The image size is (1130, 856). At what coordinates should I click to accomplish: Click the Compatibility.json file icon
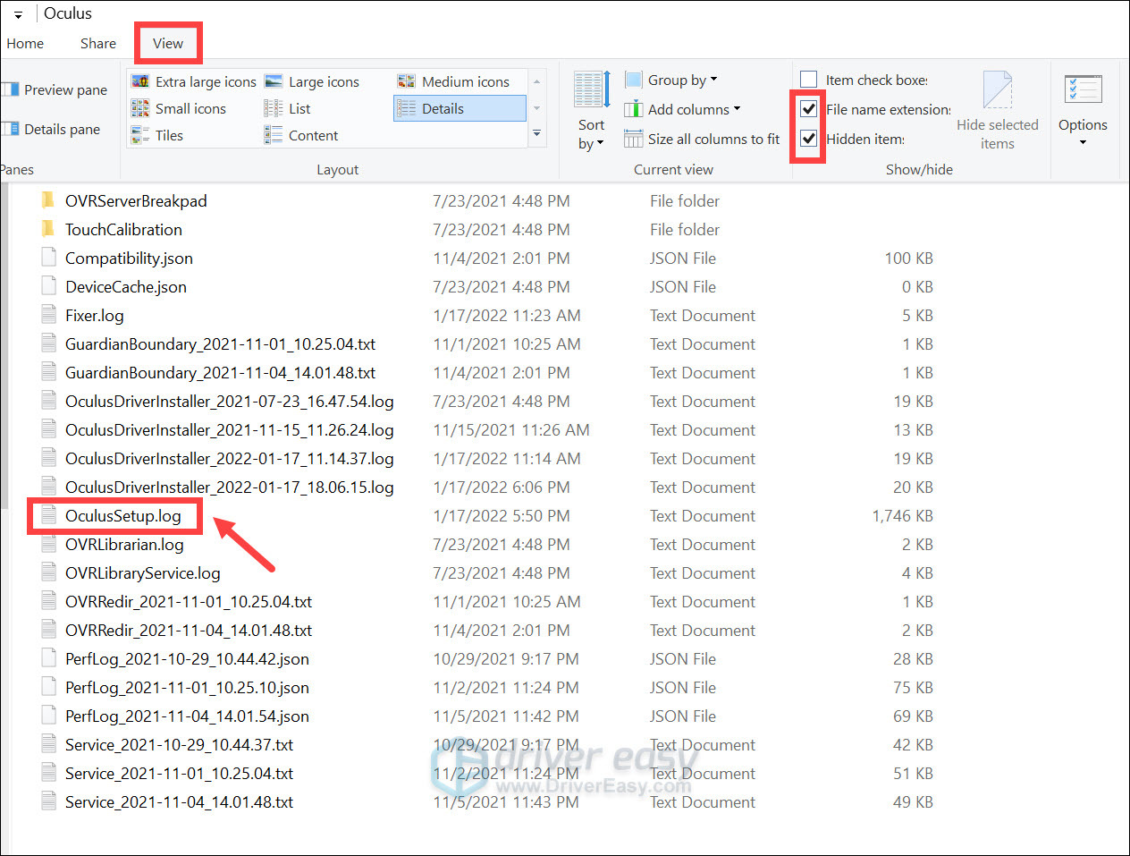click(x=48, y=258)
